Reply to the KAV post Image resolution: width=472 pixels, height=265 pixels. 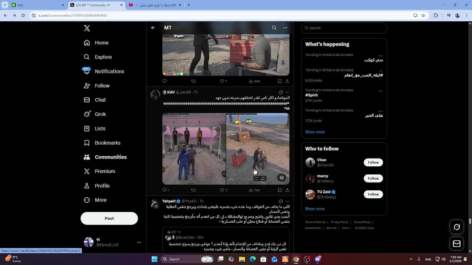click(165, 190)
